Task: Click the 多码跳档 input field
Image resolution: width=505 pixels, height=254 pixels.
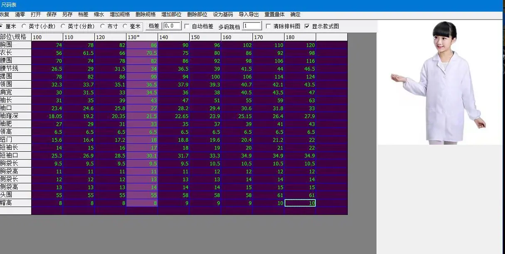Action: click(252, 26)
